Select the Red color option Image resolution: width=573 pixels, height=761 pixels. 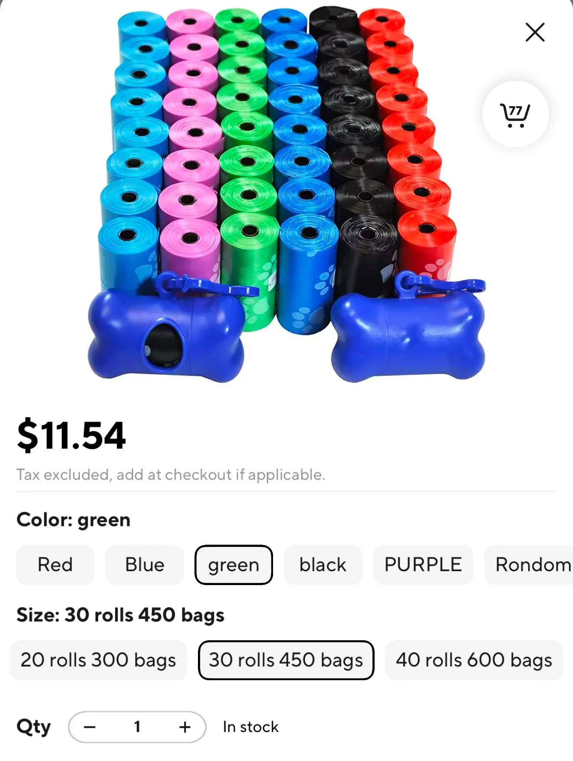click(55, 565)
